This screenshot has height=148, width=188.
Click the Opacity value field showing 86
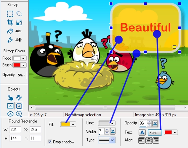point(143,124)
